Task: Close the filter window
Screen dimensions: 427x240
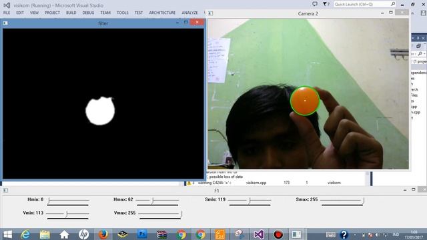Action: click(197, 22)
